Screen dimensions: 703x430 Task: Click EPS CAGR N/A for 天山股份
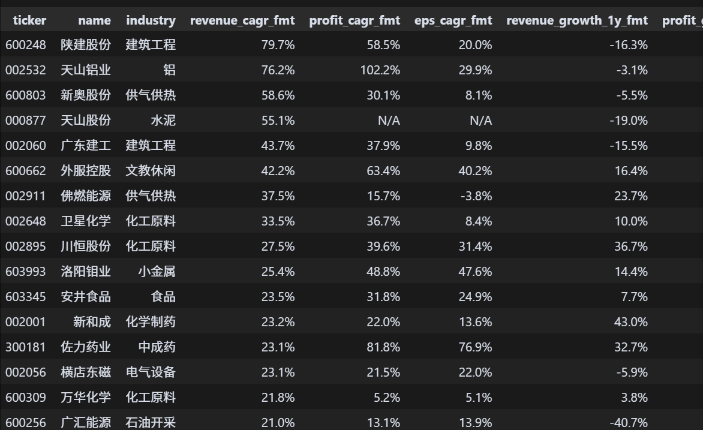click(x=480, y=120)
